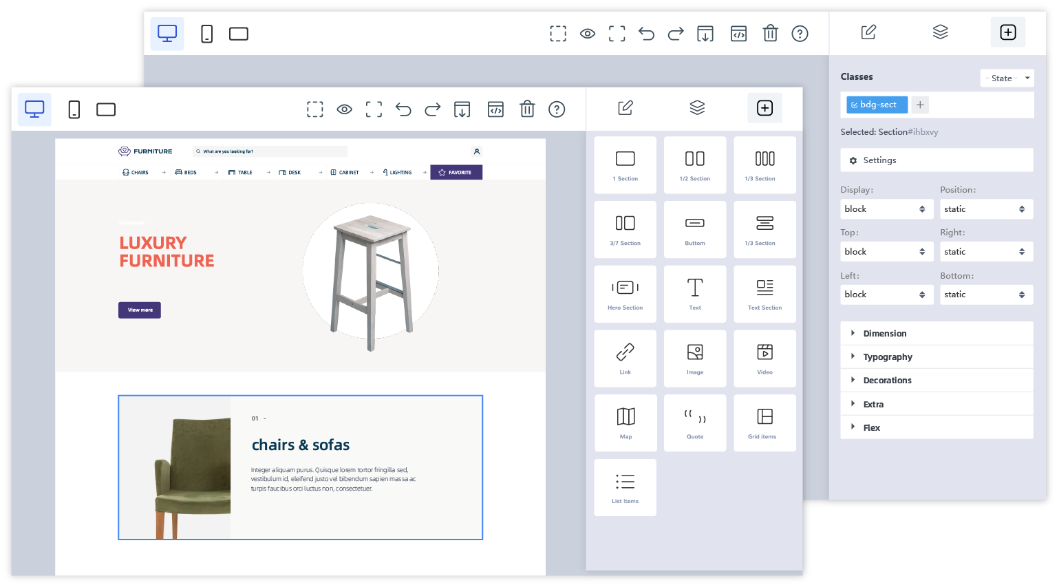This screenshot has width=1059, height=587.
Task: Open the layers panel in front window
Action: click(x=697, y=107)
